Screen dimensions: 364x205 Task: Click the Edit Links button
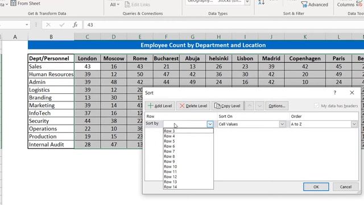(x=138, y=5)
